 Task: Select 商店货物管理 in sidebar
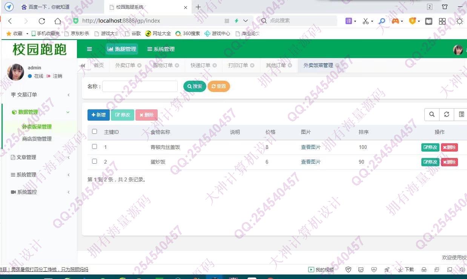tap(37, 139)
